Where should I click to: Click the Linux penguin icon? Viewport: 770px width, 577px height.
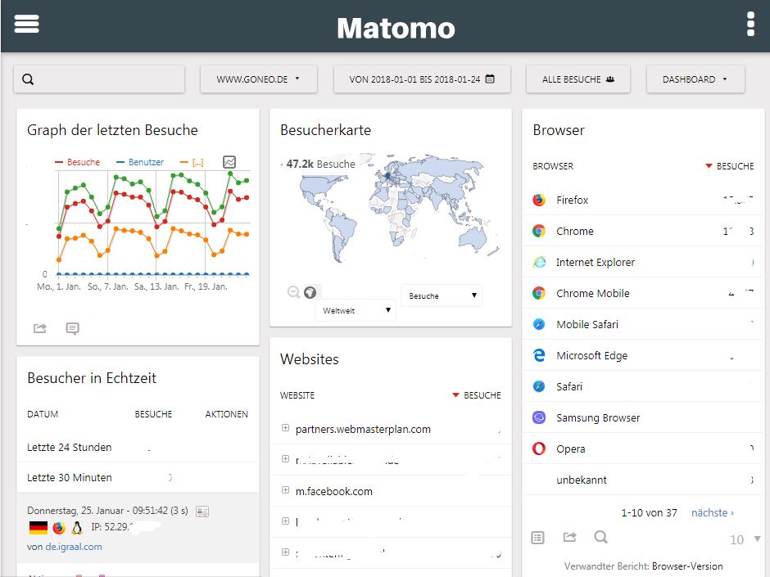77,528
